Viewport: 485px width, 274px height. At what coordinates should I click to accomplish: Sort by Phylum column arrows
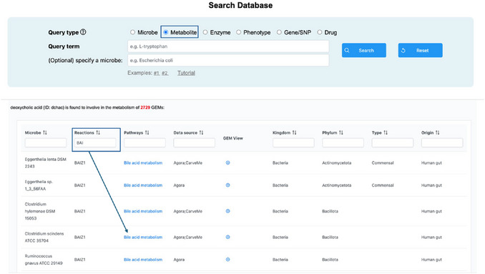[341, 132]
